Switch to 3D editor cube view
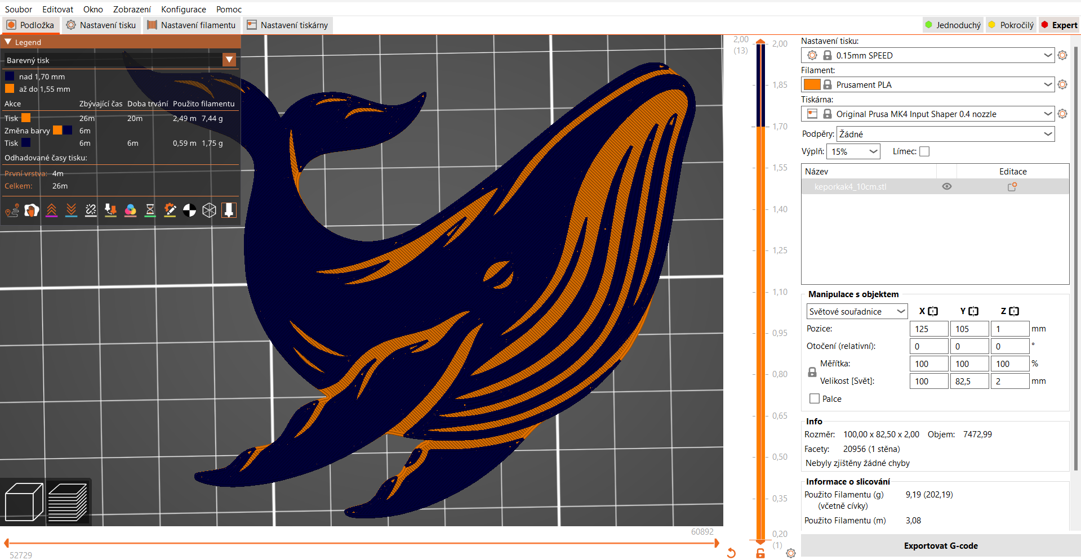This screenshot has height=560, width=1081. tap(24, 502)
